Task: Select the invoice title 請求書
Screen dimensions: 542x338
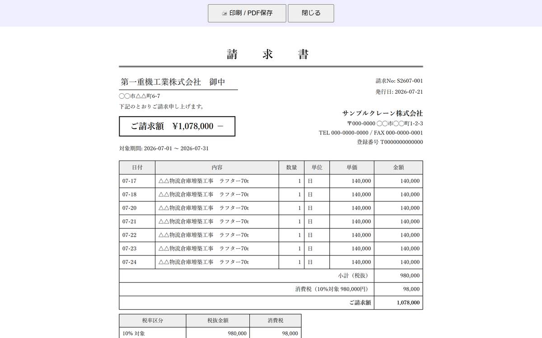Action: tap(267, 55)
